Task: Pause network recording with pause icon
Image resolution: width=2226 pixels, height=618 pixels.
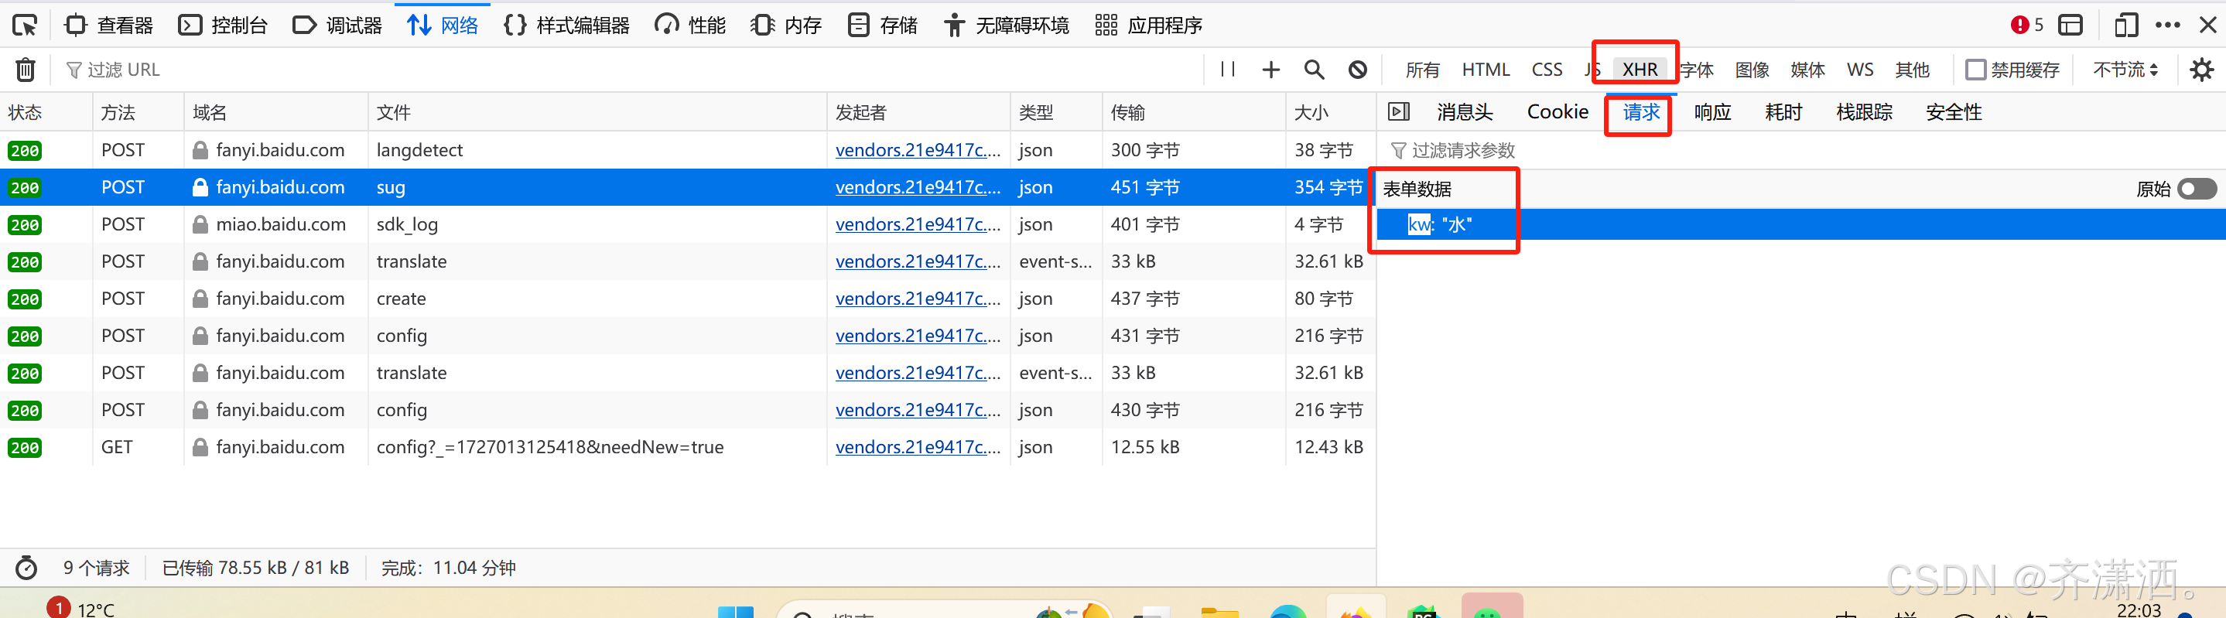Action: tap(1227, 69)
